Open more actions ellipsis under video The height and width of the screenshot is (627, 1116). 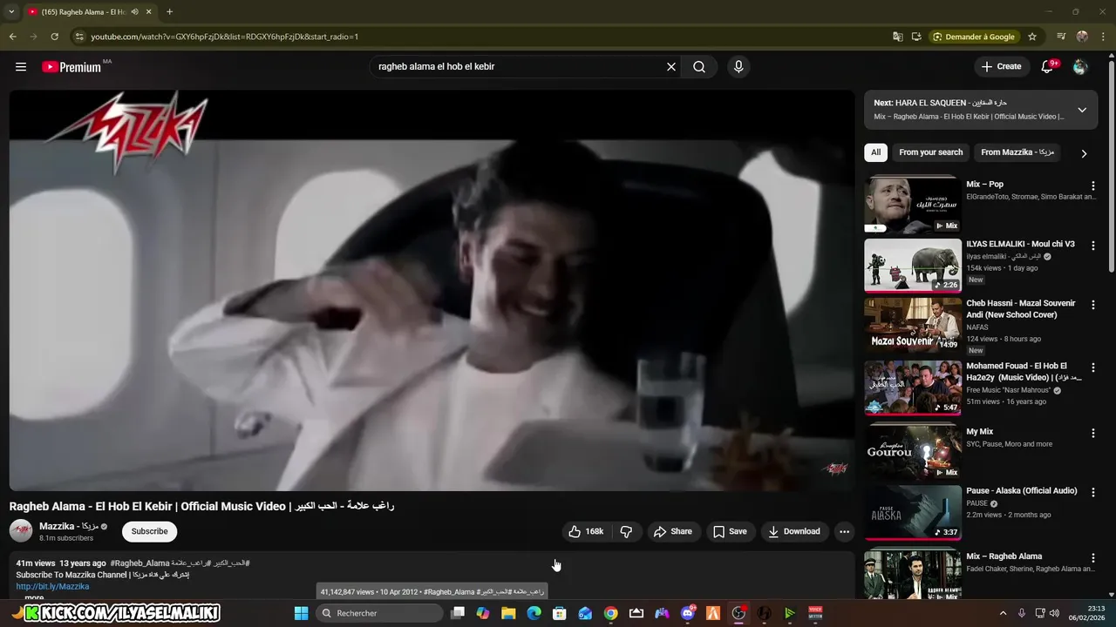click(844, 531)
